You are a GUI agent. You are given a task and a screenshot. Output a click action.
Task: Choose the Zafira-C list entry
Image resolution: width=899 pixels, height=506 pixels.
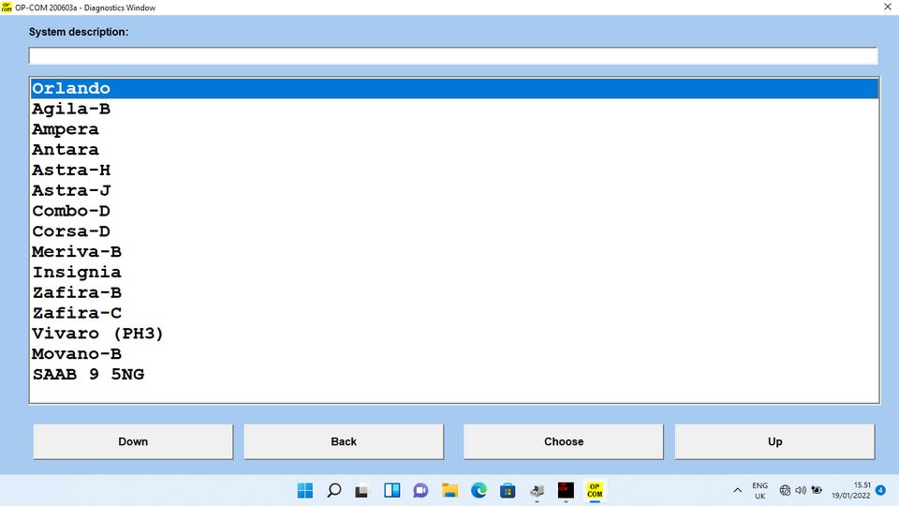coord(454,313)
